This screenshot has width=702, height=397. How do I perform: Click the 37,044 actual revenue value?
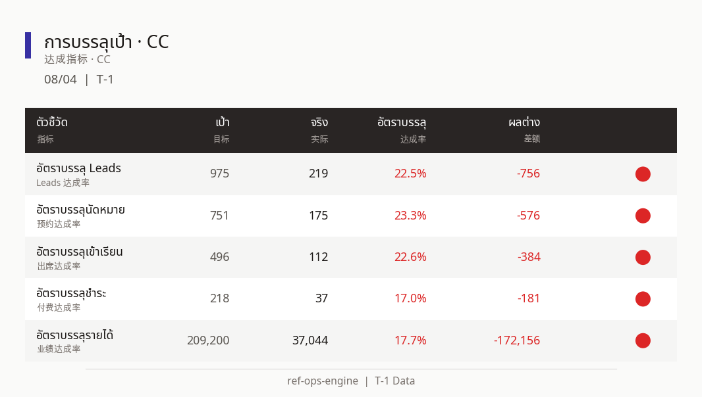pyautogui.click(x=310, y=340)
